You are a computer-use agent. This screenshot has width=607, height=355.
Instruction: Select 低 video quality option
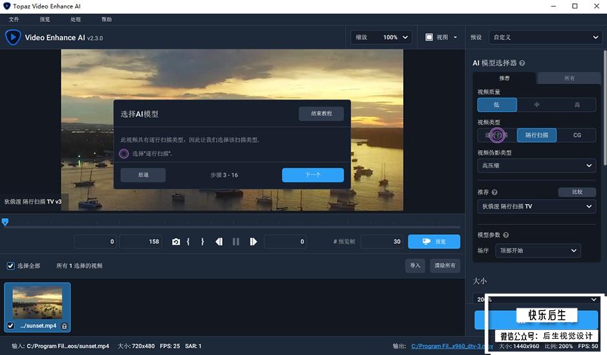click(x=497, y=105)
